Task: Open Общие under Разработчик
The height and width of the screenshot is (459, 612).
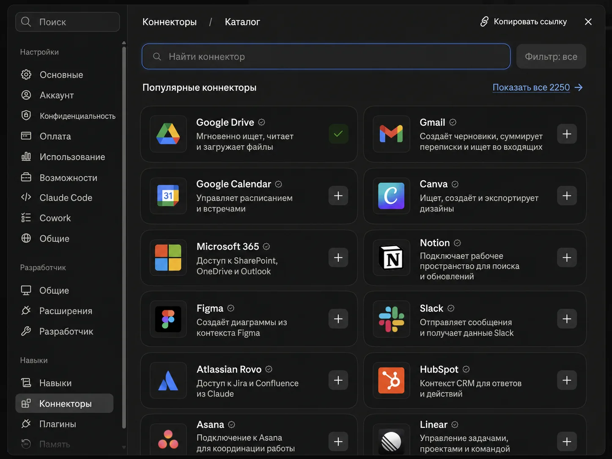Action: [x=64, y=291]
